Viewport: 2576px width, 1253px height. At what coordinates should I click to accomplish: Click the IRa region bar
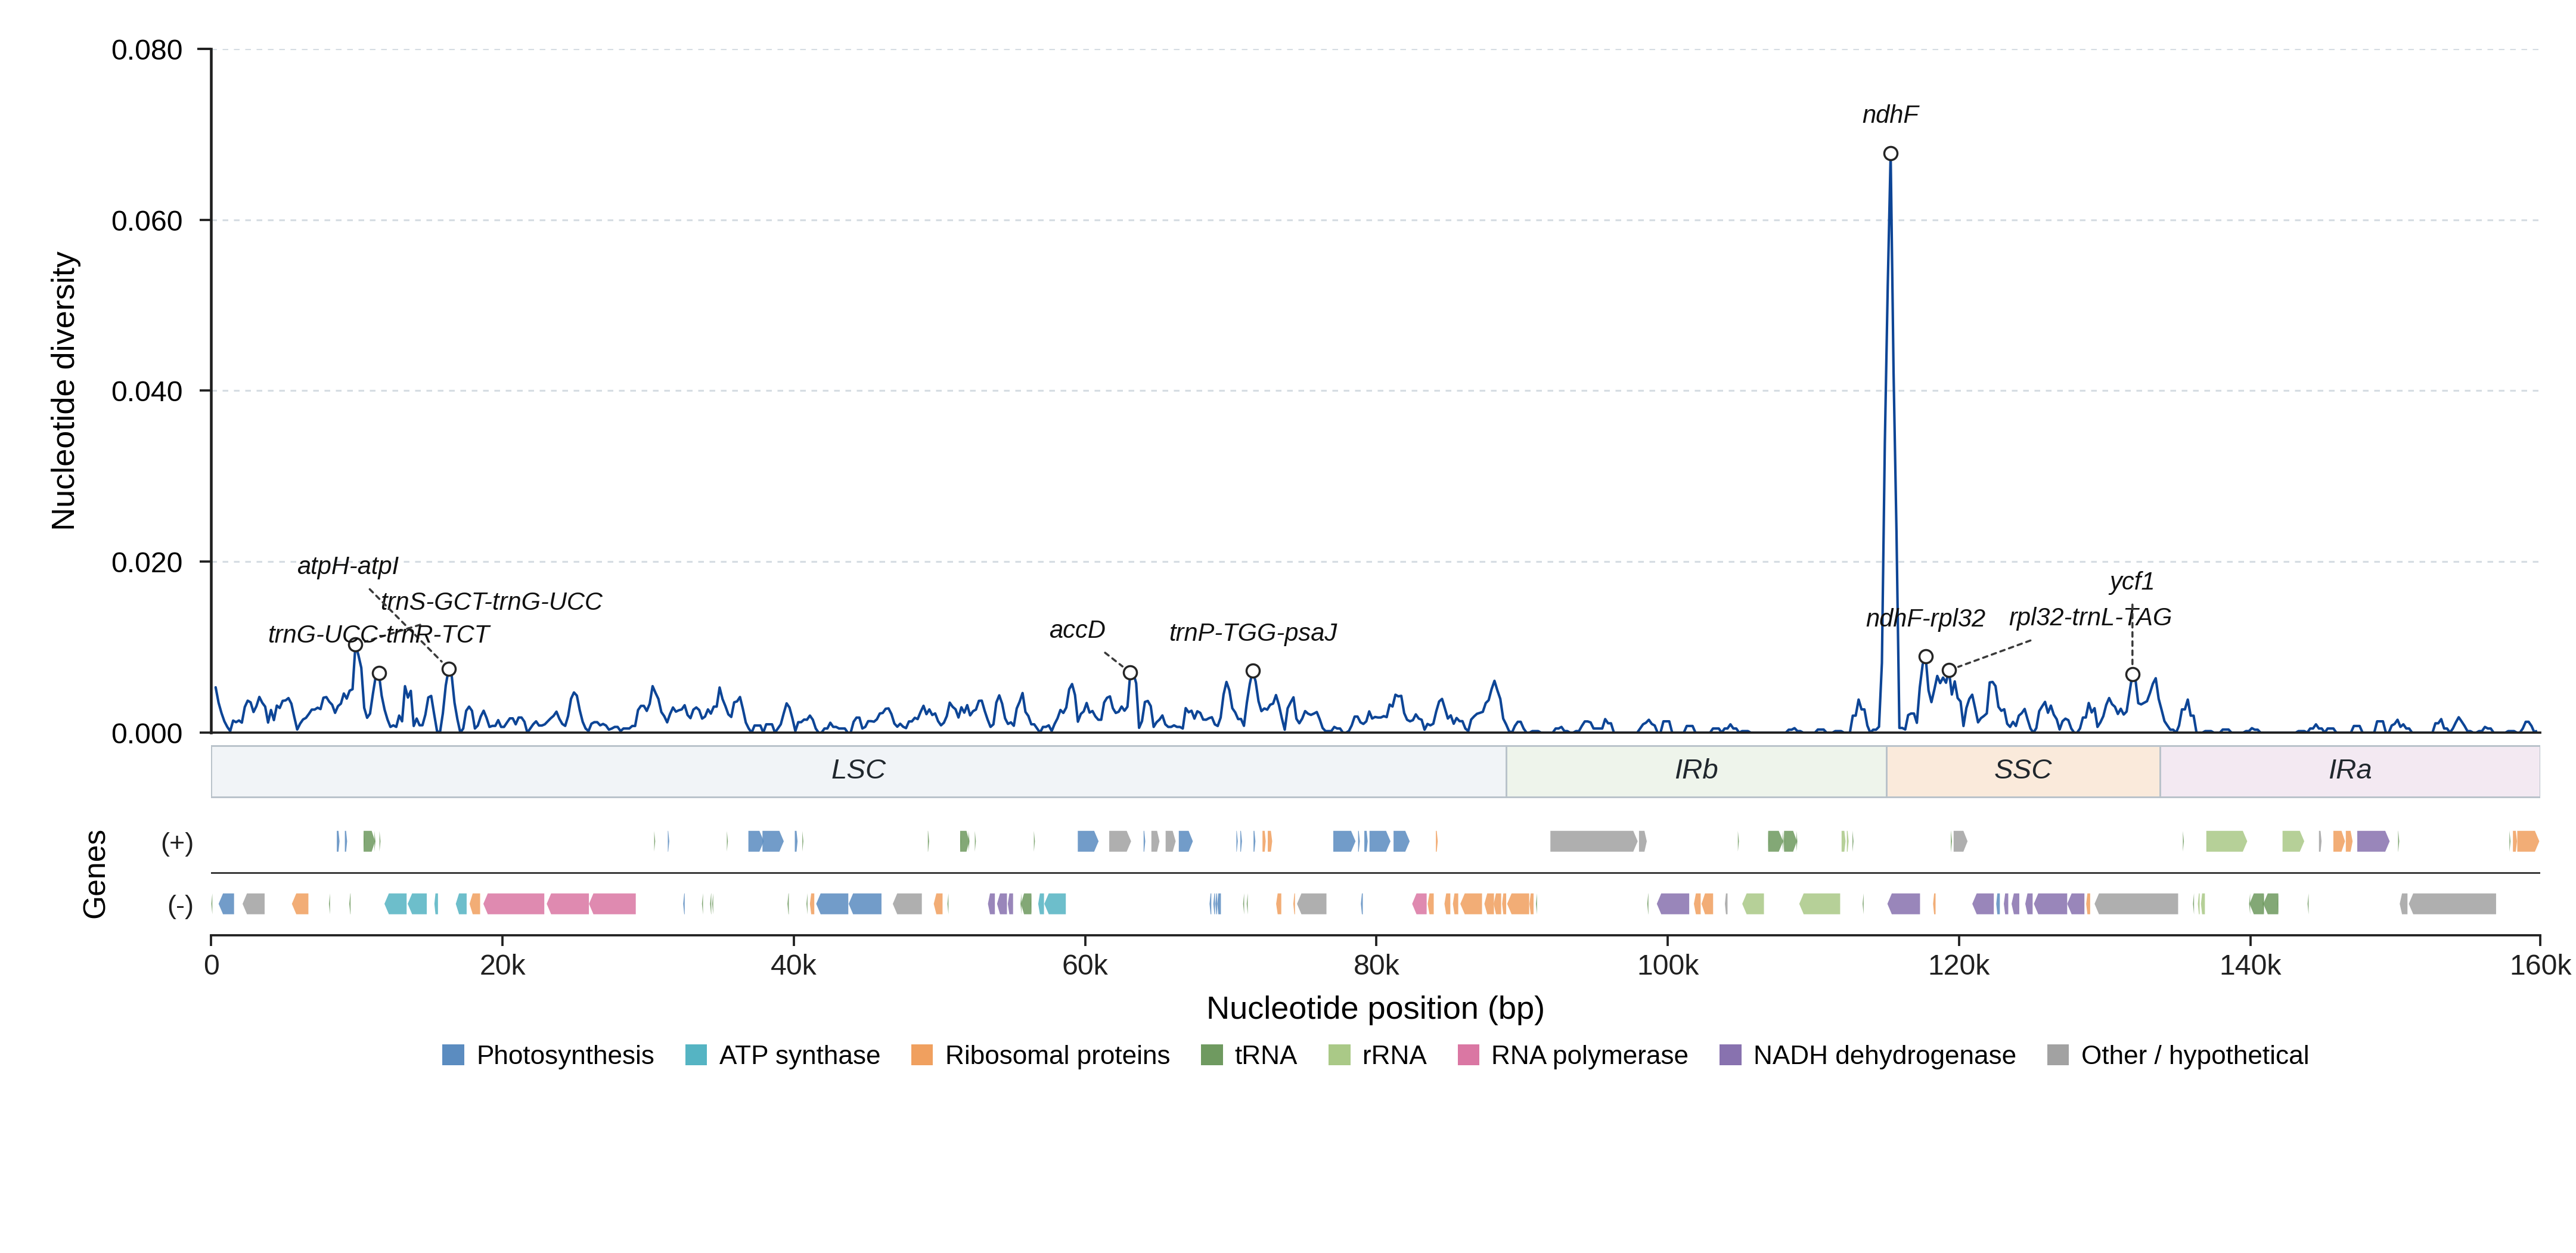[2350, 771]
